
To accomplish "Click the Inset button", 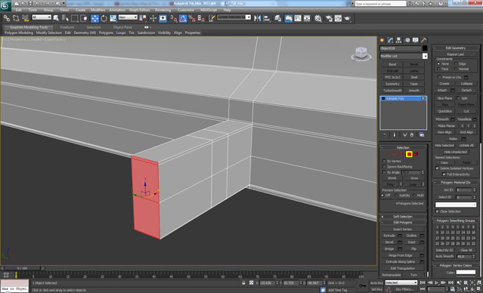I will point(411,242).
